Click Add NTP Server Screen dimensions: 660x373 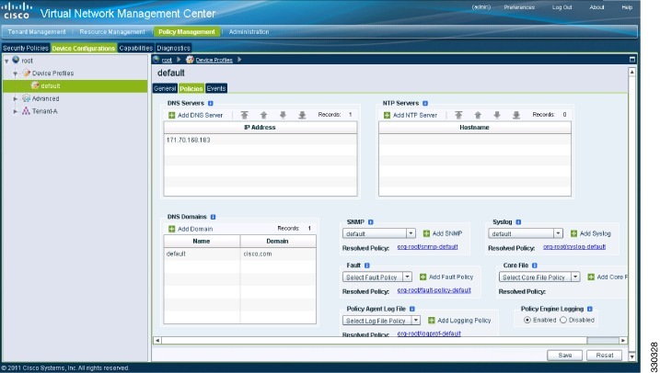click(x=411, y=115)
